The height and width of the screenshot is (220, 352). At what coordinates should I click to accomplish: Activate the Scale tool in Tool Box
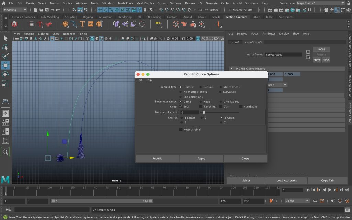click(5, 84)
